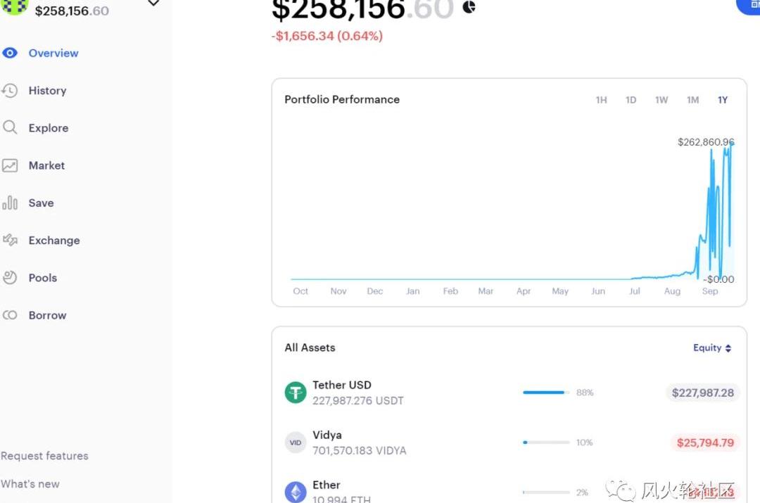
Task: Click the Save bars icon
Action: point(10,203)
